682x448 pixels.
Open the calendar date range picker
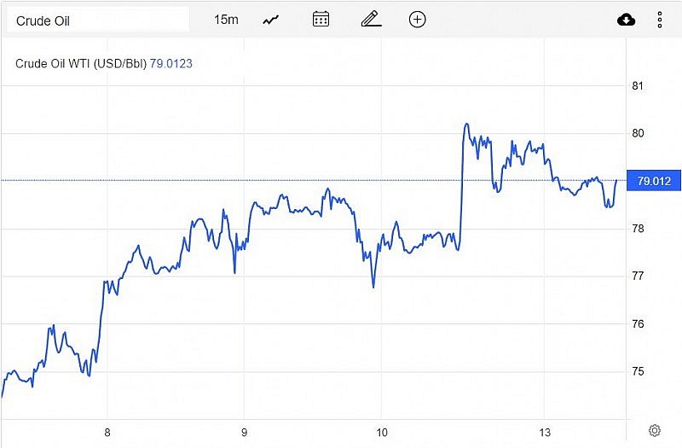tap(321, 20)
